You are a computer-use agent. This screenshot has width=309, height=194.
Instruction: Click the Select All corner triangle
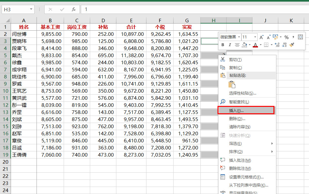(8, 20)
